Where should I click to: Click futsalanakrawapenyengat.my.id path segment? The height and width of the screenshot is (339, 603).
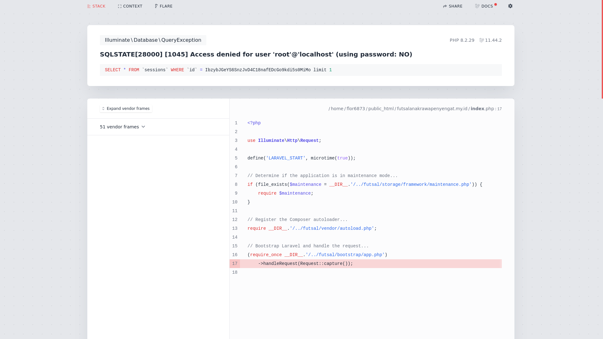click(x=432, y=109)
